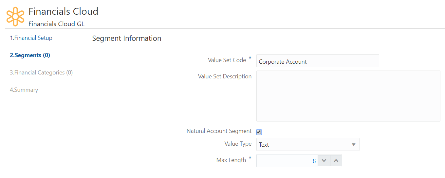Click into the Value Set Code field
This screenshot has width=445, height=178.
[x=317, y=61]
